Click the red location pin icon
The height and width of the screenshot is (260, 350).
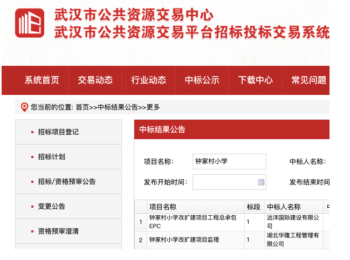point(24,107)
